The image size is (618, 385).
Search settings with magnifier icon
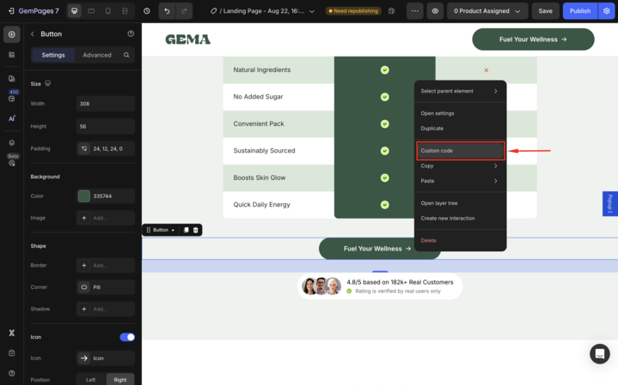126,55
